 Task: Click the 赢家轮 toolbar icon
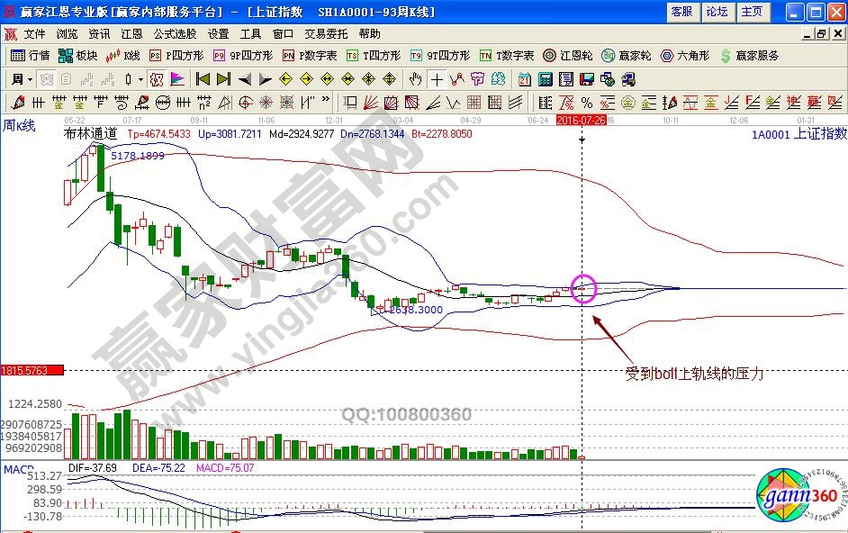626,56
